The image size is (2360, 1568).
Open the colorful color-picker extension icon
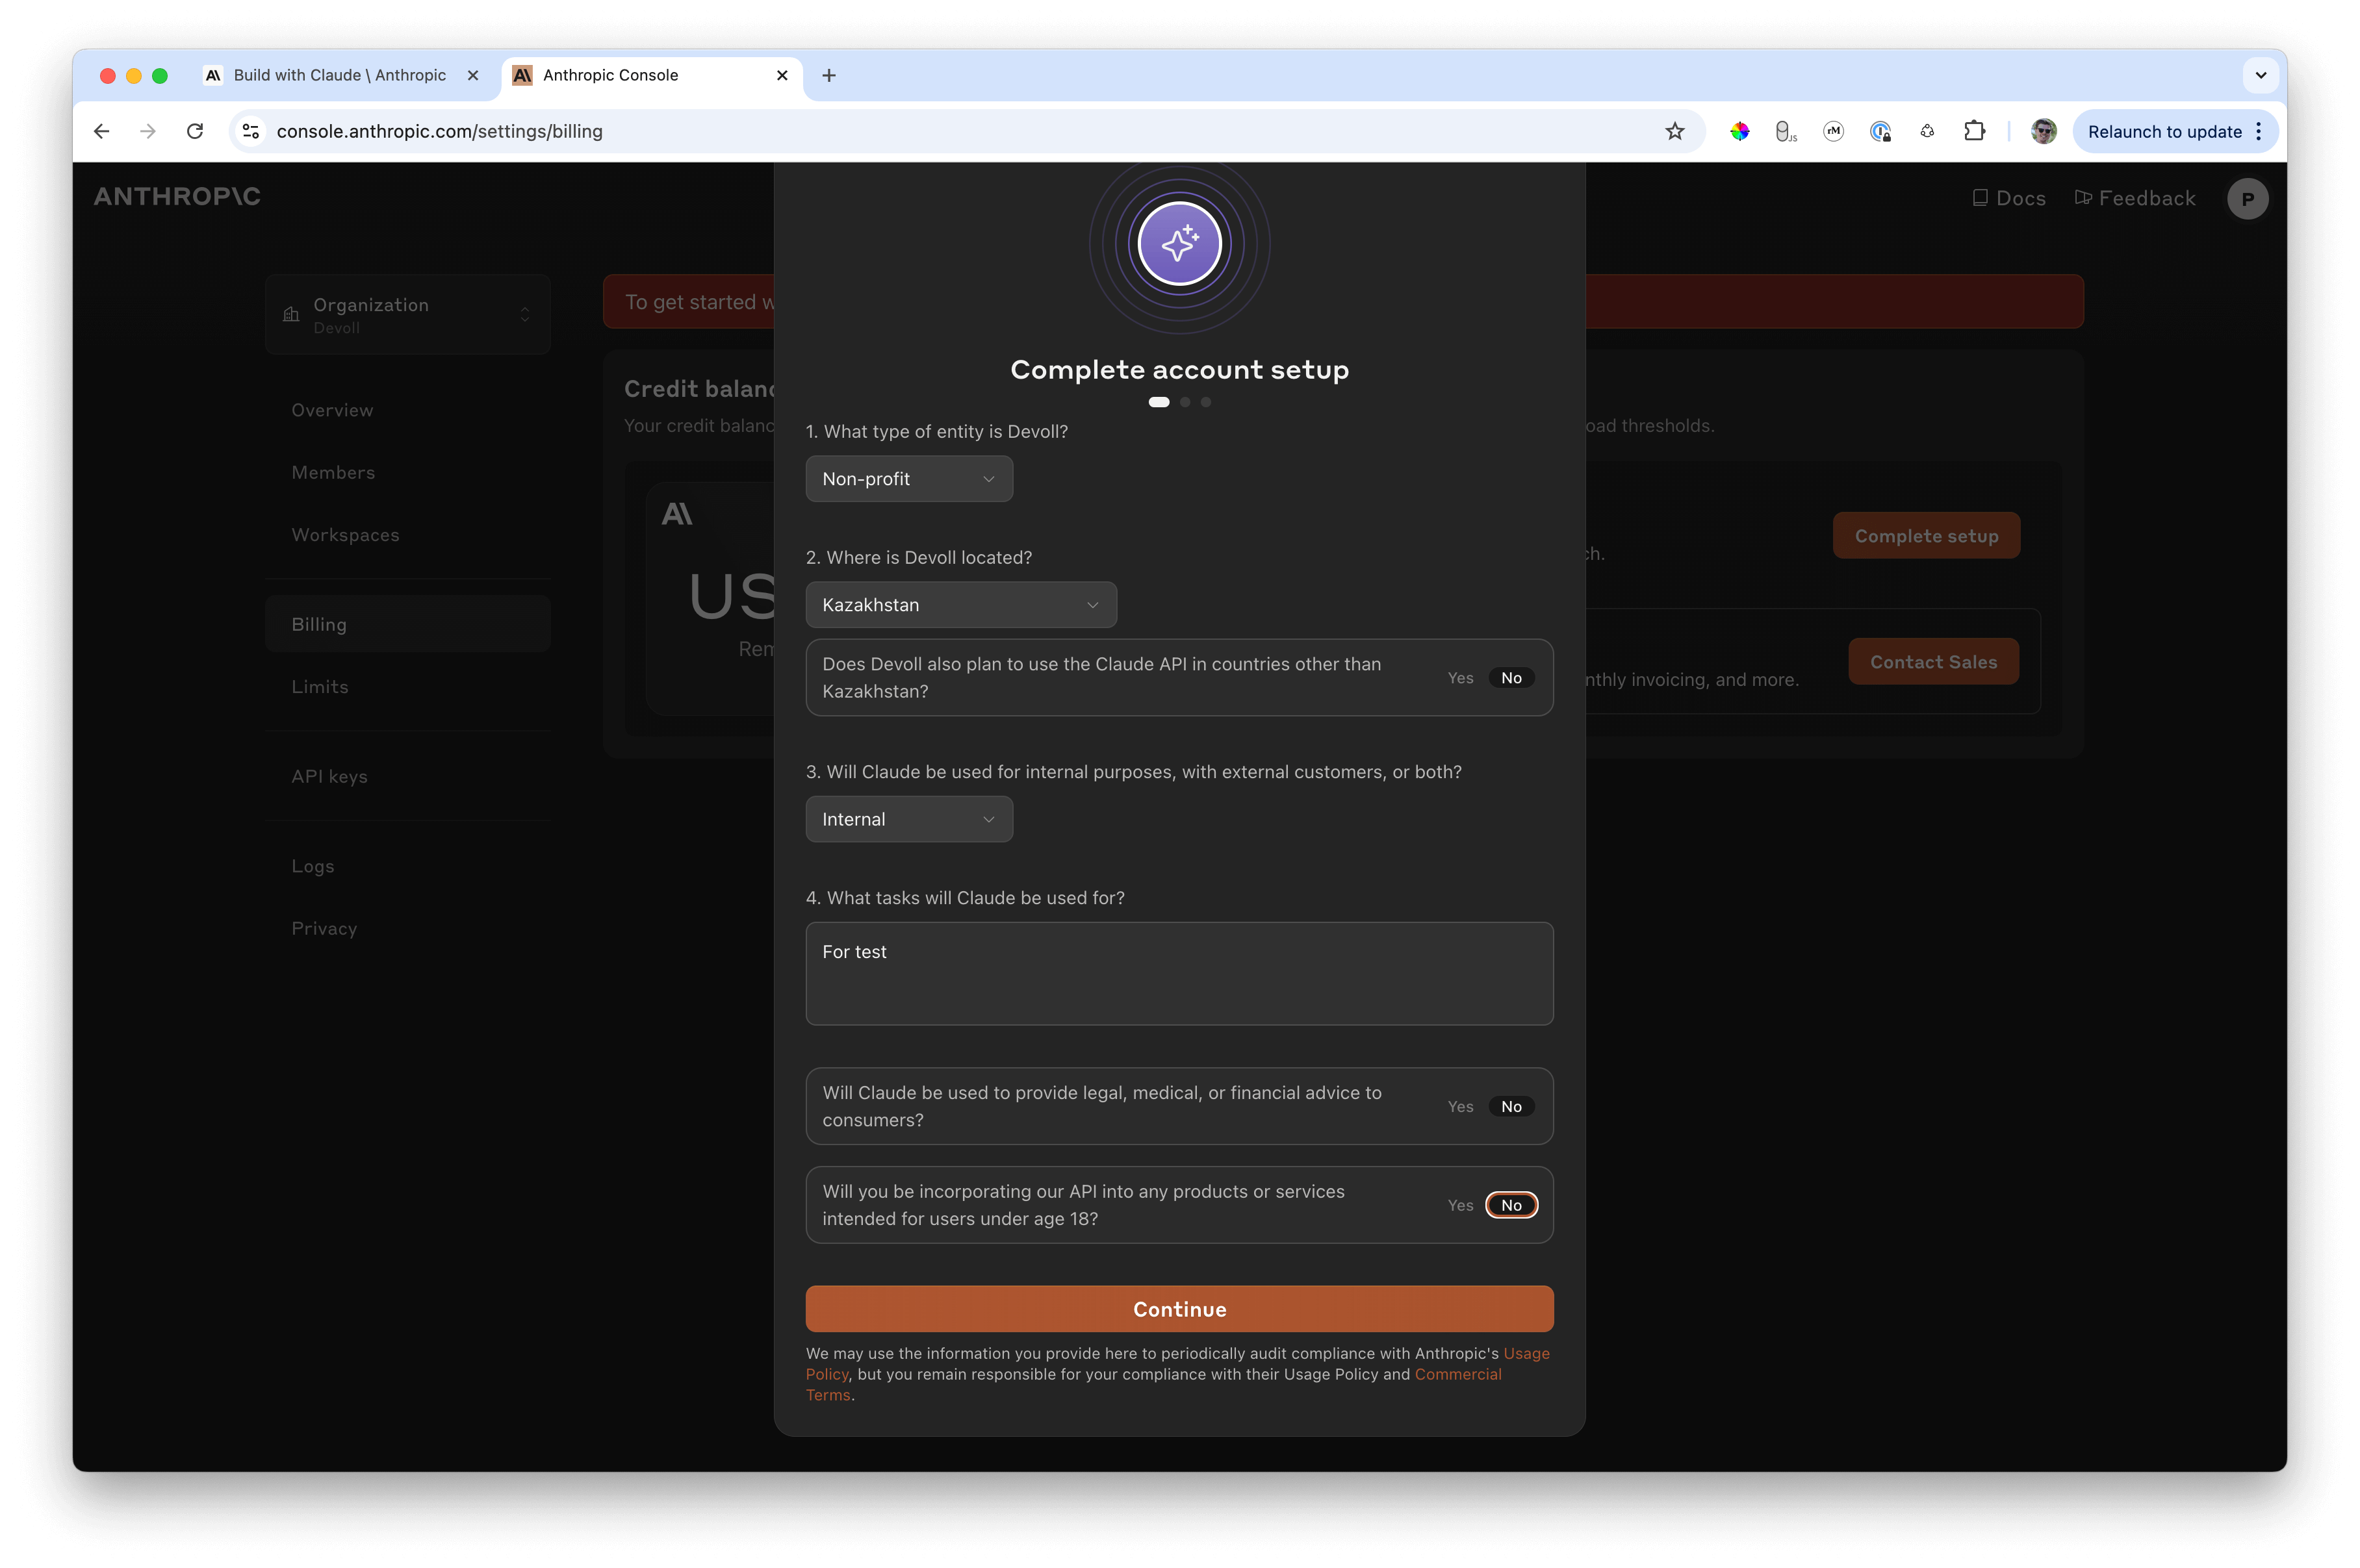(1739, 131)
